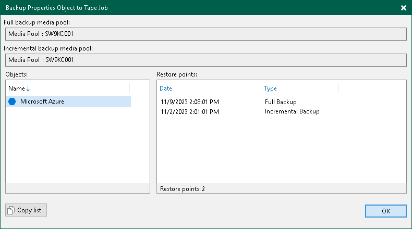Click the Incremental Backup type cell
This screenshot has height=229, width=412.
click(x=292, y=111)
